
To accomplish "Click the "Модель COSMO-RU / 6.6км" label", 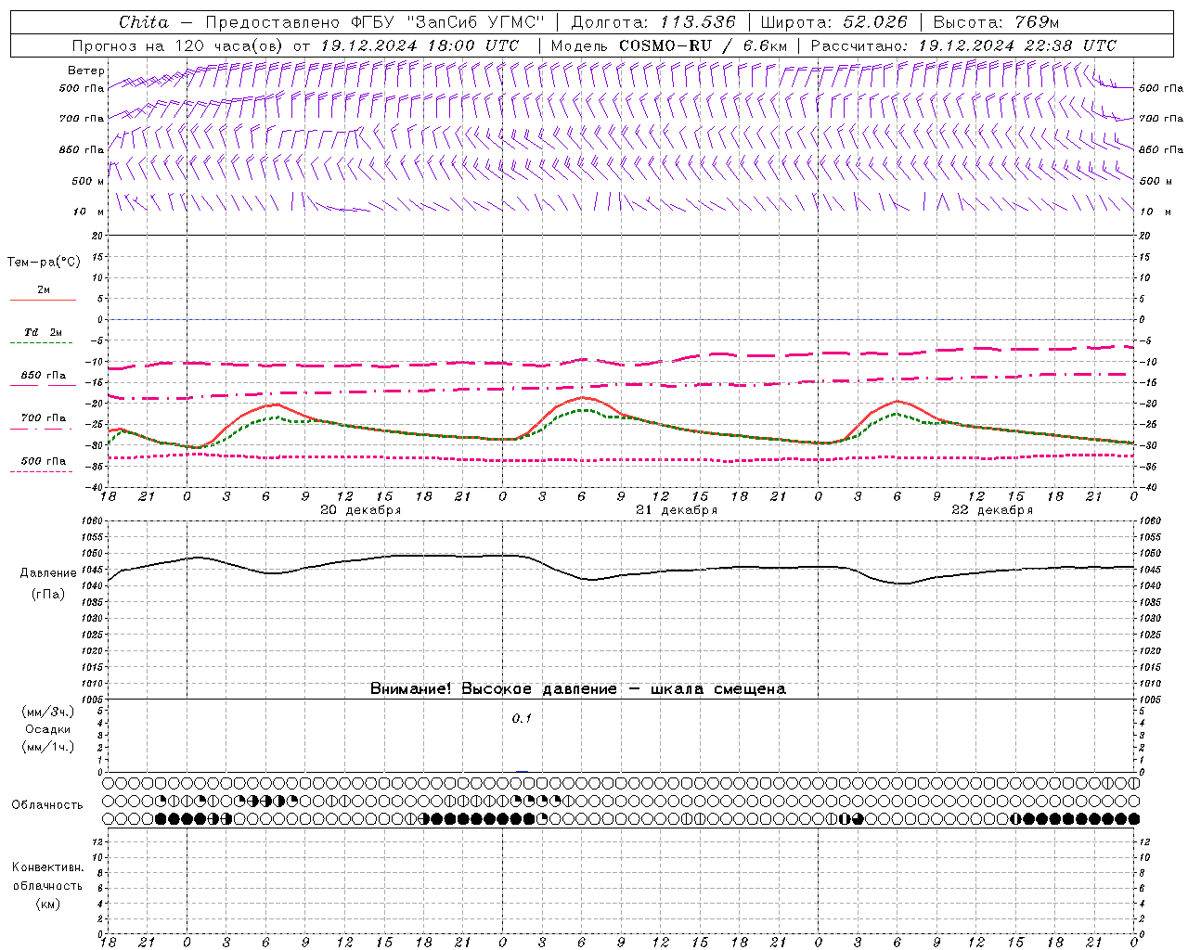I will click(x=668, y=45).
